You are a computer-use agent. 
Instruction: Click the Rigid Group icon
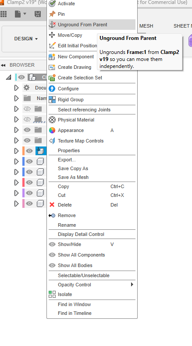(52, 100)
